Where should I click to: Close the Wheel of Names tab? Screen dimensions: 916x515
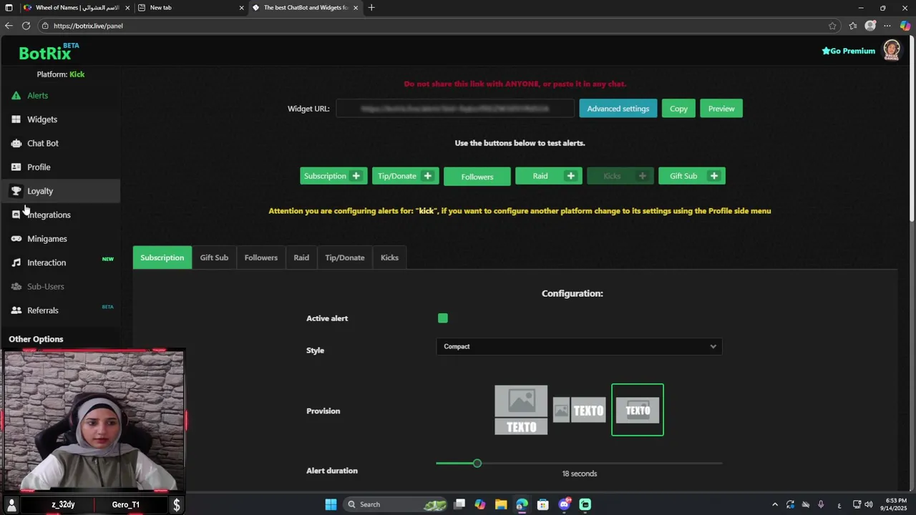(x=127, y=8)
